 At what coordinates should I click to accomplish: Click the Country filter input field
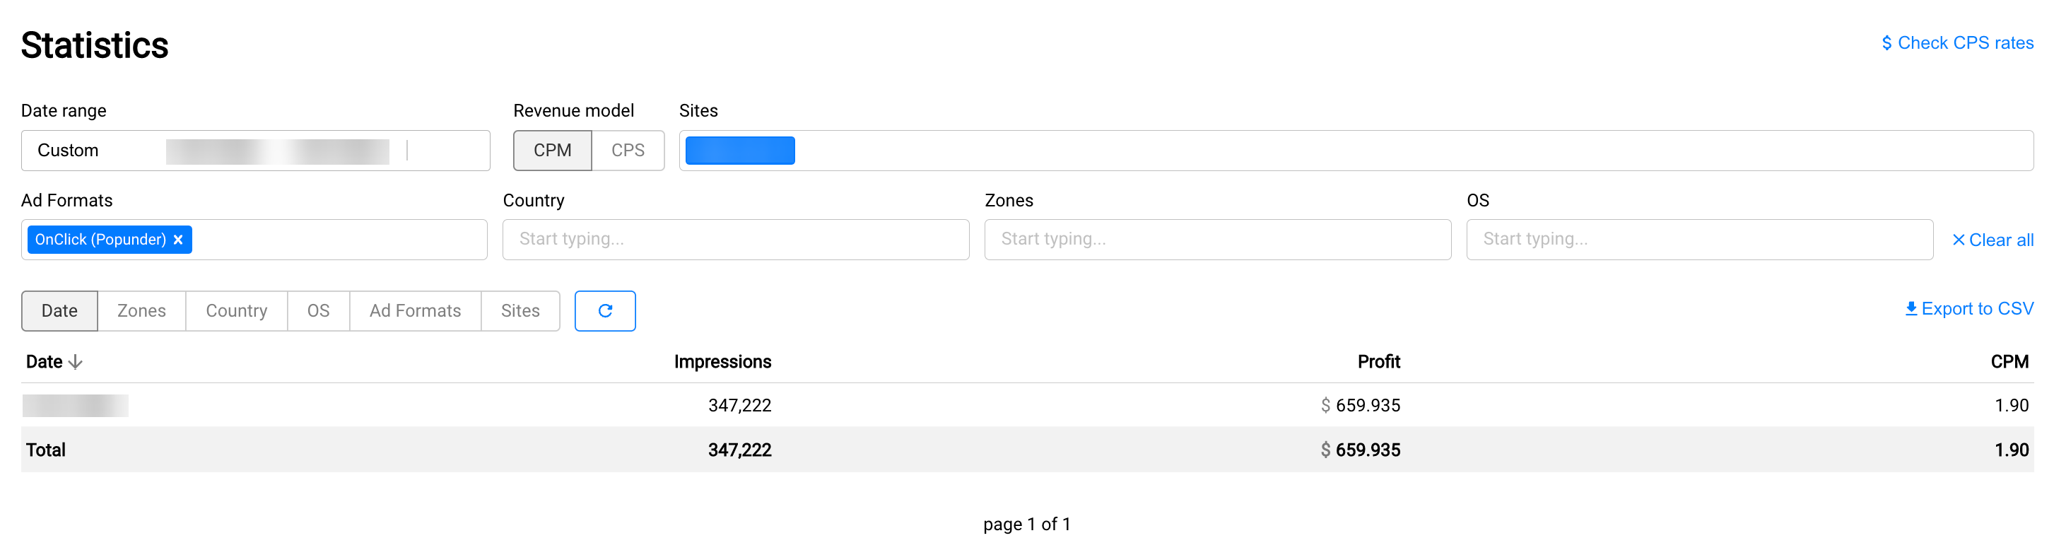[x=735, y=240]
